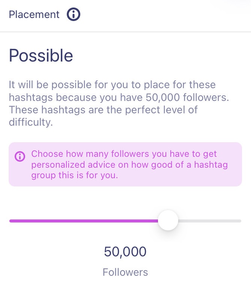Screen dimensions: 251x287
Task: Click the Possible heading
Action: 41,56
